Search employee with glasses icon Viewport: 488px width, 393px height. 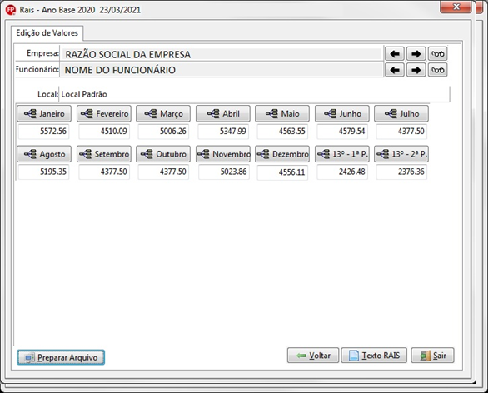click(437, 70)
